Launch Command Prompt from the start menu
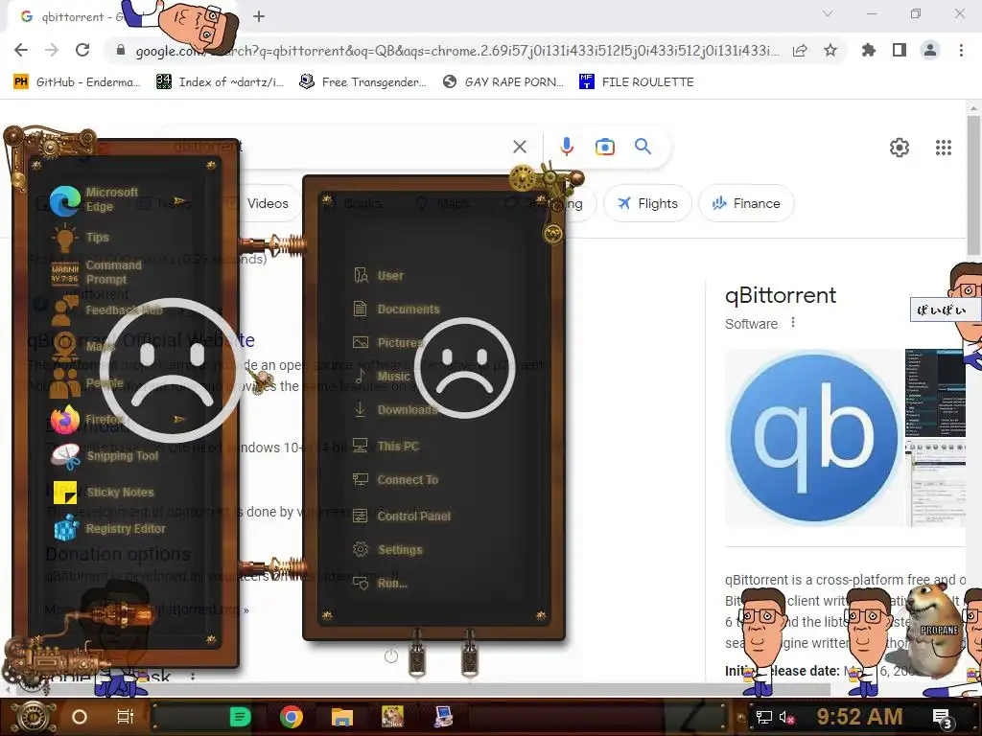This screenshot has height=736, width=982. click(x=97, y=272)
